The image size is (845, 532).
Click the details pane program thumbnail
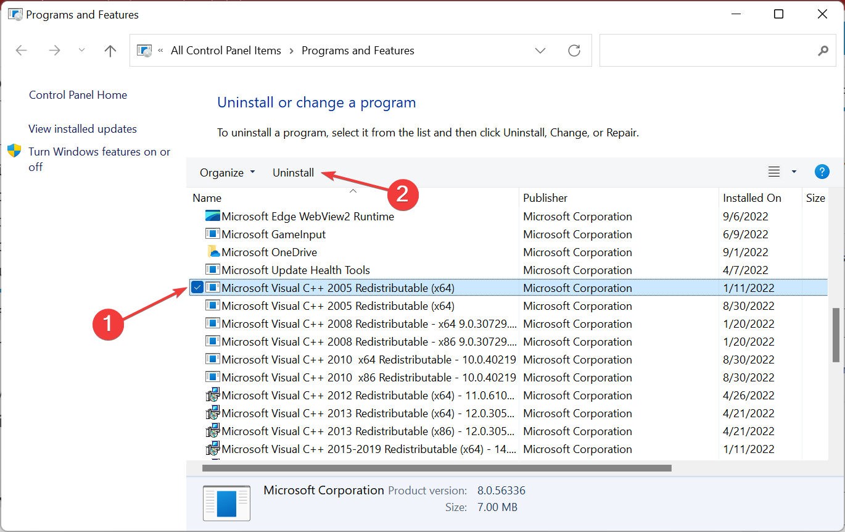click(226, 502)
